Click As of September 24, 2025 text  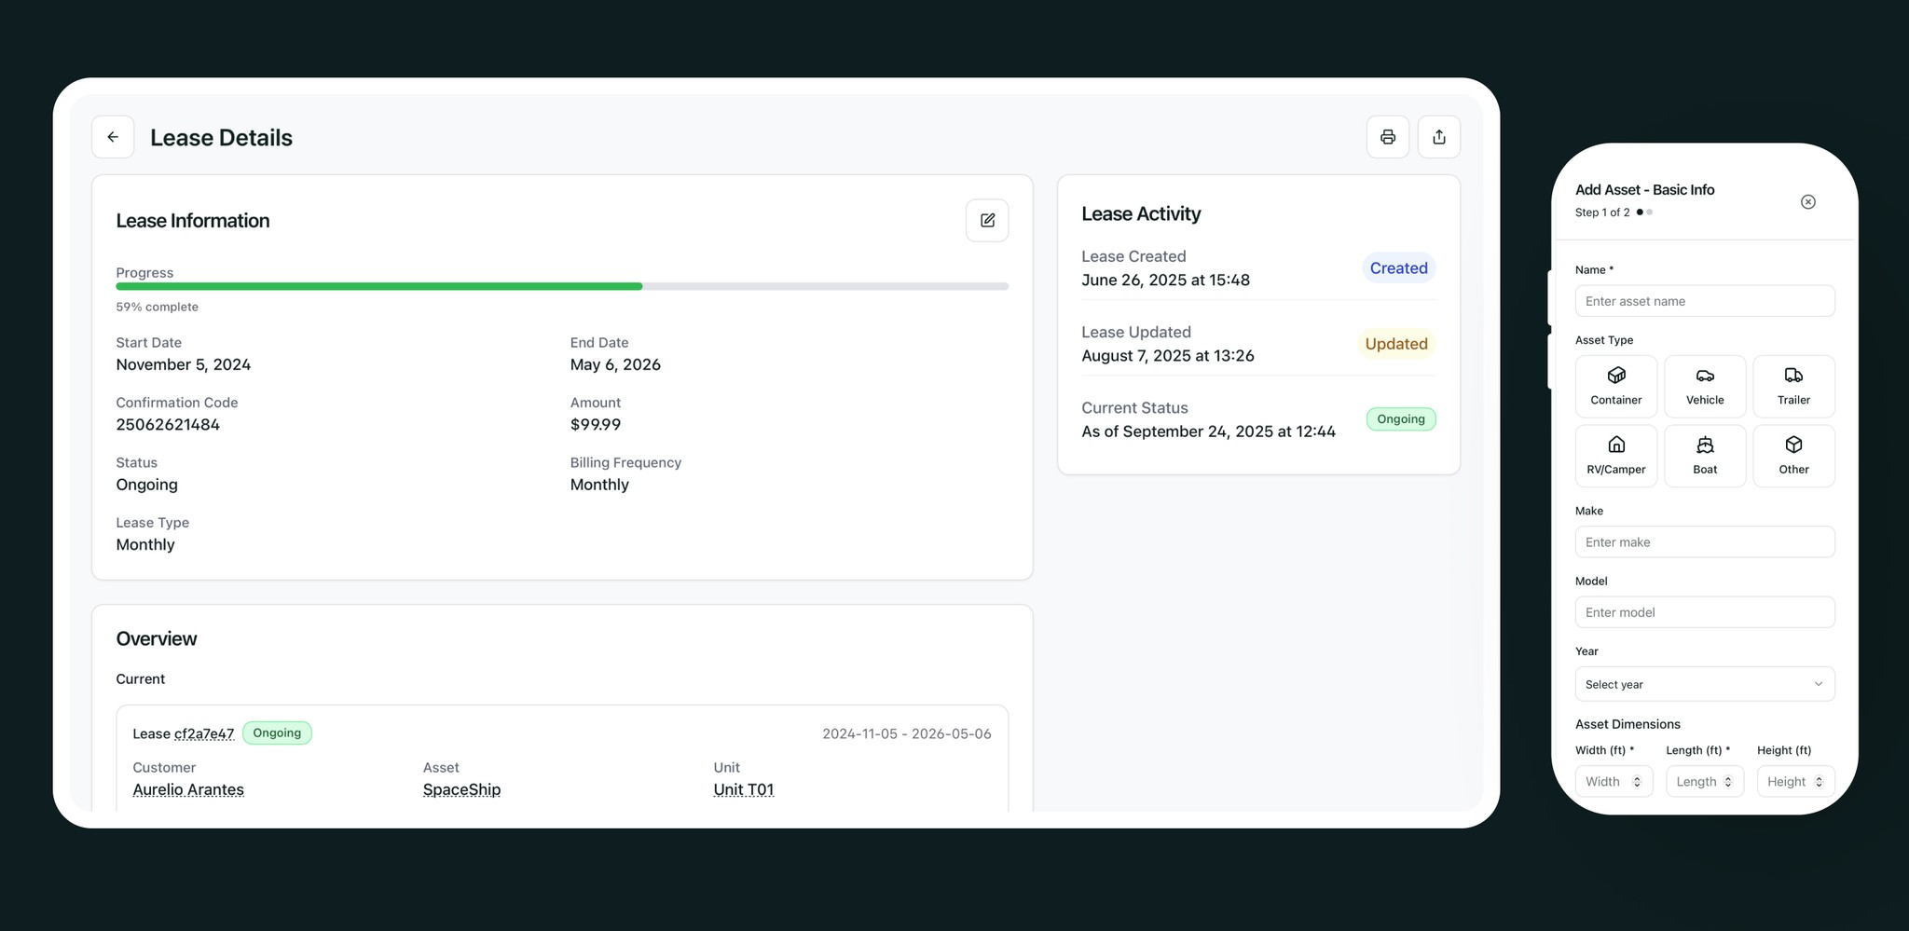pyautogui.click(x=1208, y=431)
